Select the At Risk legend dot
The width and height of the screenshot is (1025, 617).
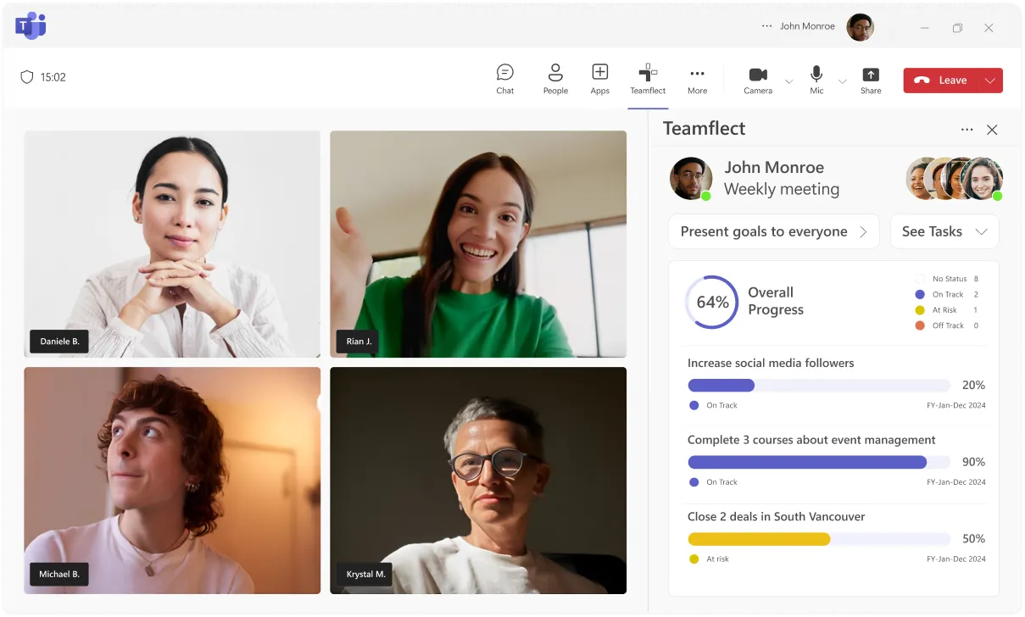(920, 310)
